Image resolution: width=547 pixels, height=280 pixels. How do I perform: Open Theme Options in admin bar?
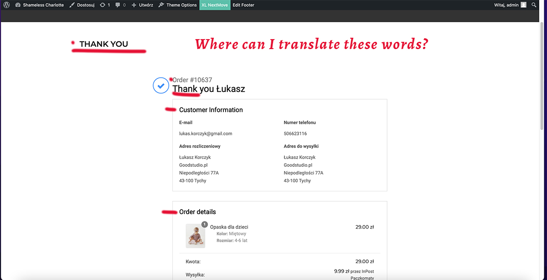click(x=178, y=5)
